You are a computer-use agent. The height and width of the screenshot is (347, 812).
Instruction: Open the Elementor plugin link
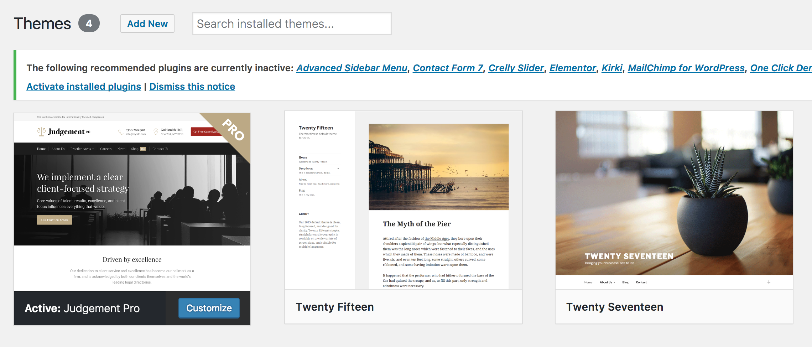tap(573, 68)
